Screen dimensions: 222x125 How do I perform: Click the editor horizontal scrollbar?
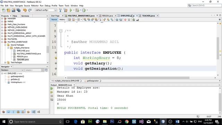click(128, 78)
